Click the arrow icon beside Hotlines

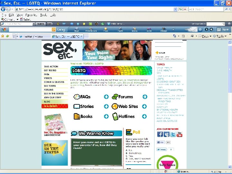(144, 116)
